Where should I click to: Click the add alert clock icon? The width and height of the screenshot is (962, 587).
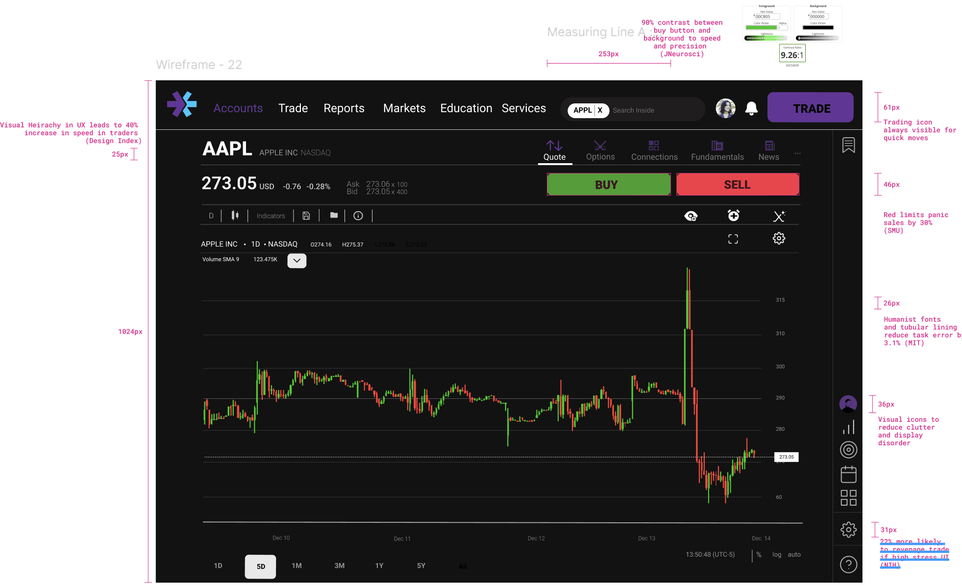click(734, 216)
